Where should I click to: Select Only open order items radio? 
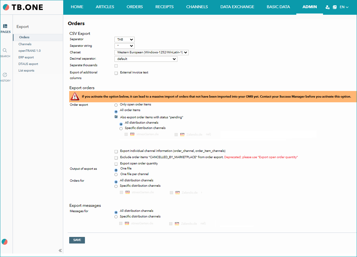(x=116, y=105)
